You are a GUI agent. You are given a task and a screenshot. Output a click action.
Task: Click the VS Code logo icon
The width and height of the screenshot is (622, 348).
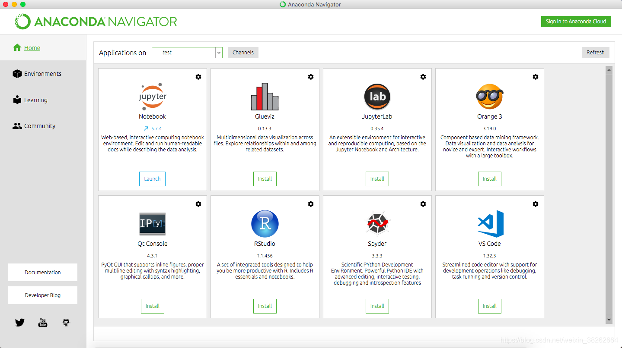(x=490, y=224)
